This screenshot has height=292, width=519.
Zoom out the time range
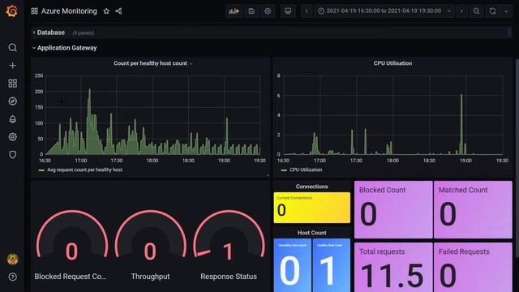[x=476, y=11]
